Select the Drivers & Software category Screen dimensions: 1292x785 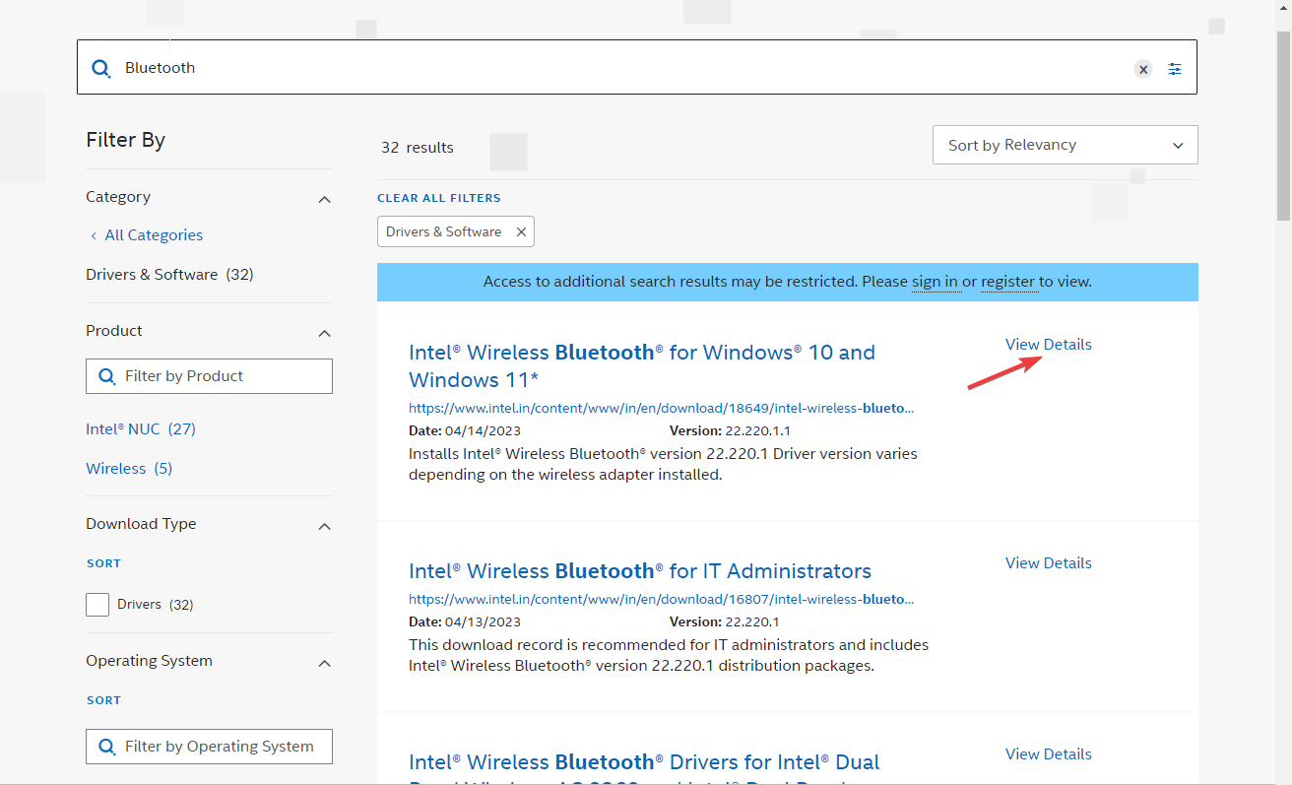[x=169, y=275]
